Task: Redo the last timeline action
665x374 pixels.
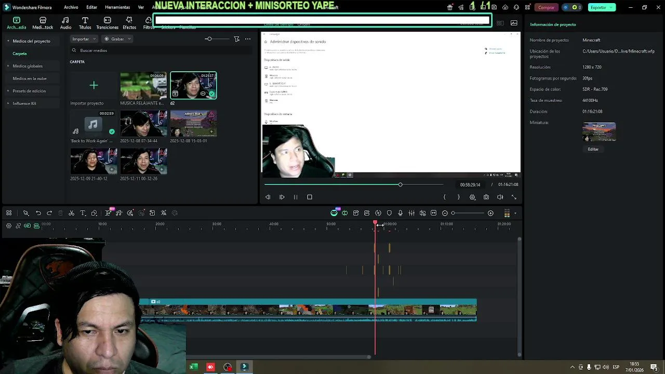Action: 49,213
